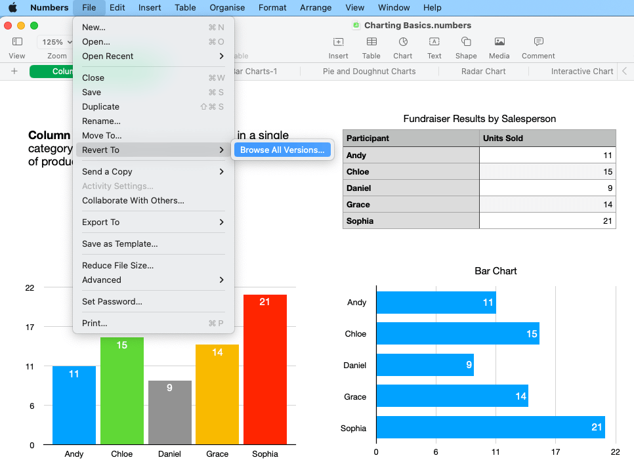Select Browse All Versions option
Viewport: 634px width, 462px height.
282,150
